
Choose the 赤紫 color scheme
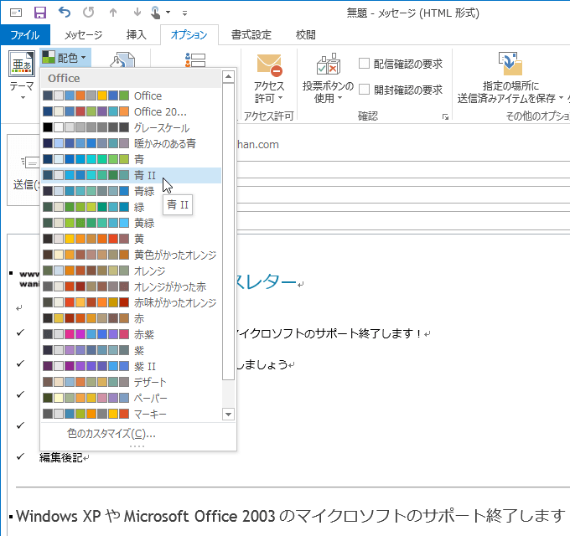pos(132,334)
